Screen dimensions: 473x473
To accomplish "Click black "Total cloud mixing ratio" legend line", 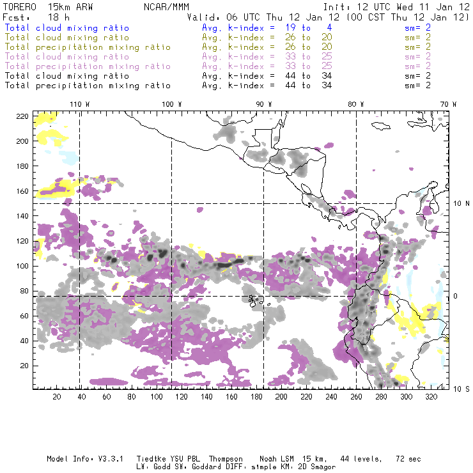I will point(67,76).
